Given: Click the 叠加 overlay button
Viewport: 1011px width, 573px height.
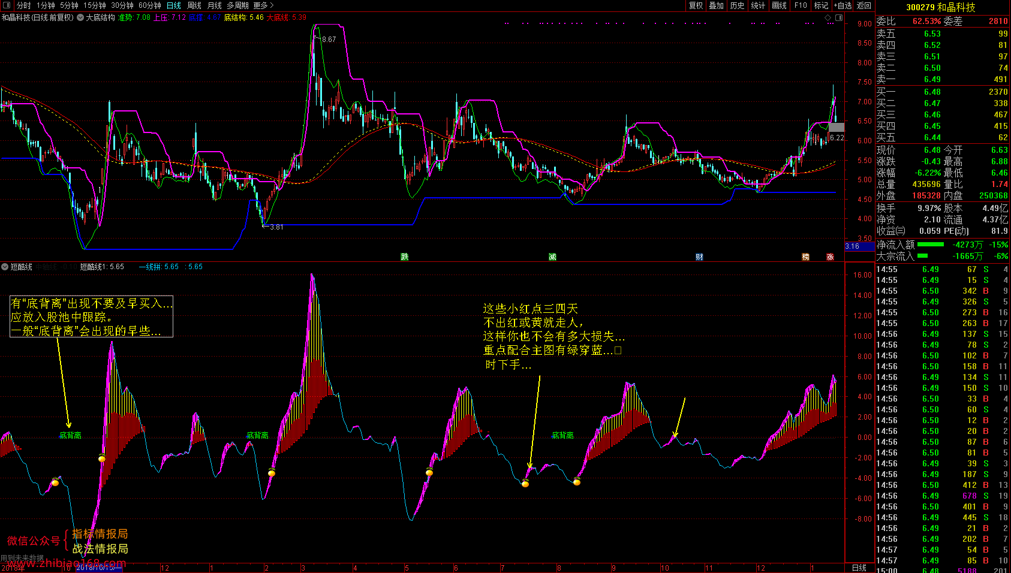Looking at the screenshot, I should click(716, 5).
